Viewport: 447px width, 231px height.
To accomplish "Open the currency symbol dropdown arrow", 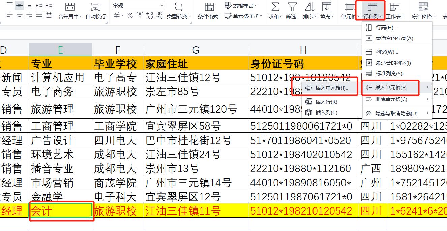I will (122, 15).
